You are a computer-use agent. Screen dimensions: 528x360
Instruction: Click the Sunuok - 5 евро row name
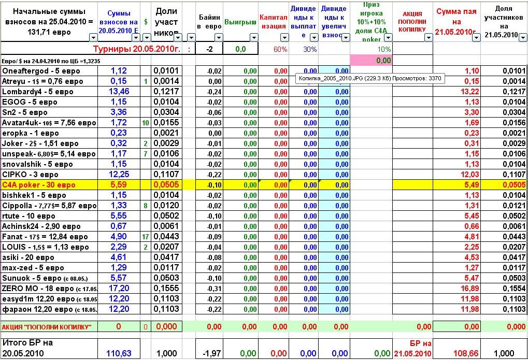(49, 278)
